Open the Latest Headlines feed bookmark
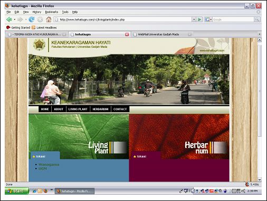The width and height of the screenshot is (267, 201). [x=44, y=27]
